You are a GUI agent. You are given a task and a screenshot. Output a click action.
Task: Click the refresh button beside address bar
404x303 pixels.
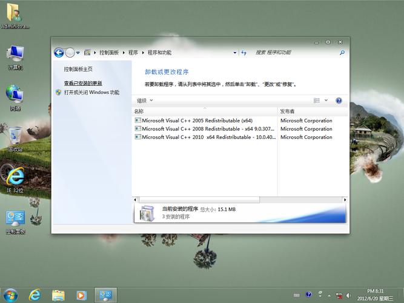pos(243,53)
